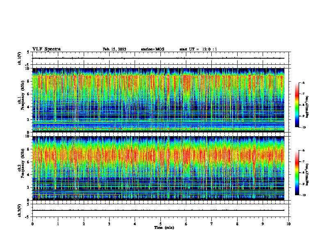Click the "ch.3(V)" waveform axis label

[x=20, y=210]
